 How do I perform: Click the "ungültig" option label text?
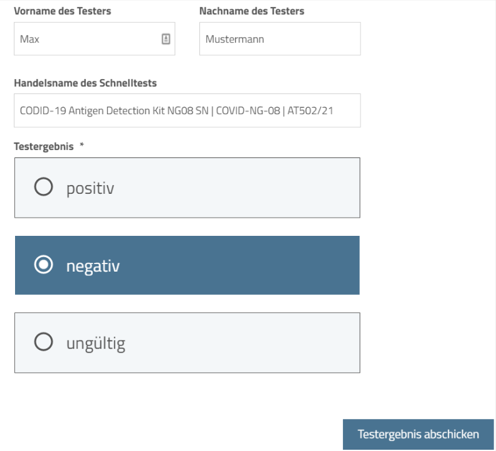(96, 343)
